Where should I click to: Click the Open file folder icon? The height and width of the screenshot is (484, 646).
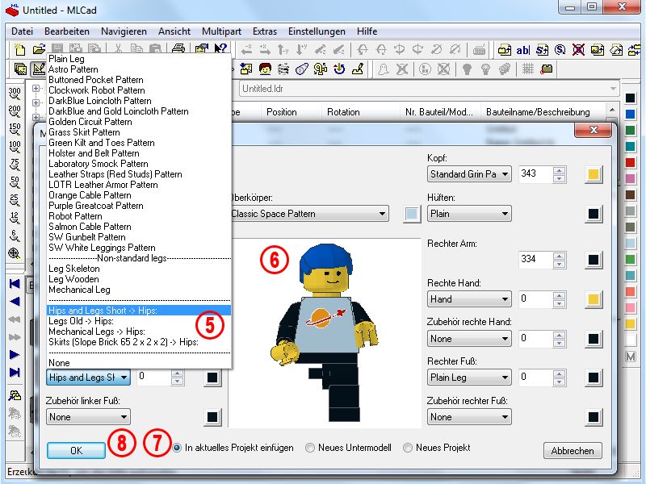[38, 50]
